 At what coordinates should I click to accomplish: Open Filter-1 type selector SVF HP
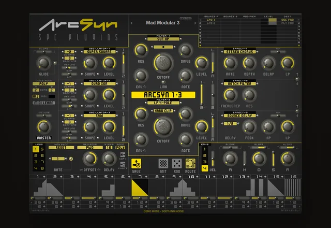point(163,39)
